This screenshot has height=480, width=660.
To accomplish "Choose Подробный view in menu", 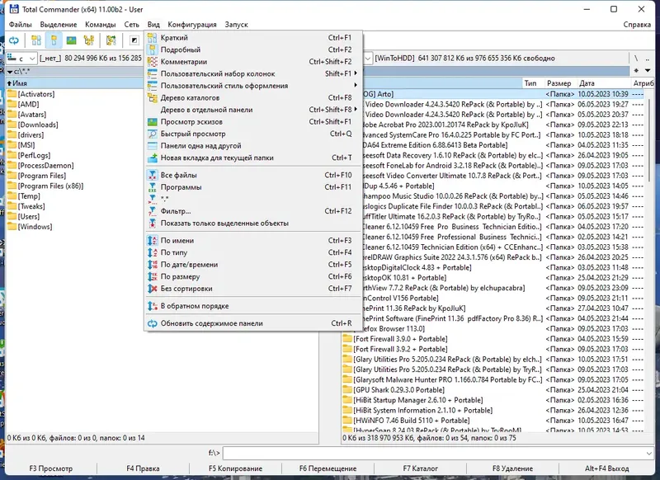I will click(x=253, y=49).
